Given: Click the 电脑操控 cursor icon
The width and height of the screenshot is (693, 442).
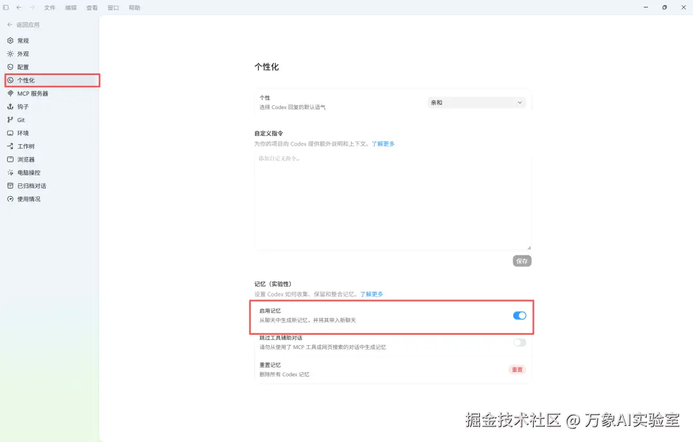Looking at the screenshot, I should (x=10, y=173).
